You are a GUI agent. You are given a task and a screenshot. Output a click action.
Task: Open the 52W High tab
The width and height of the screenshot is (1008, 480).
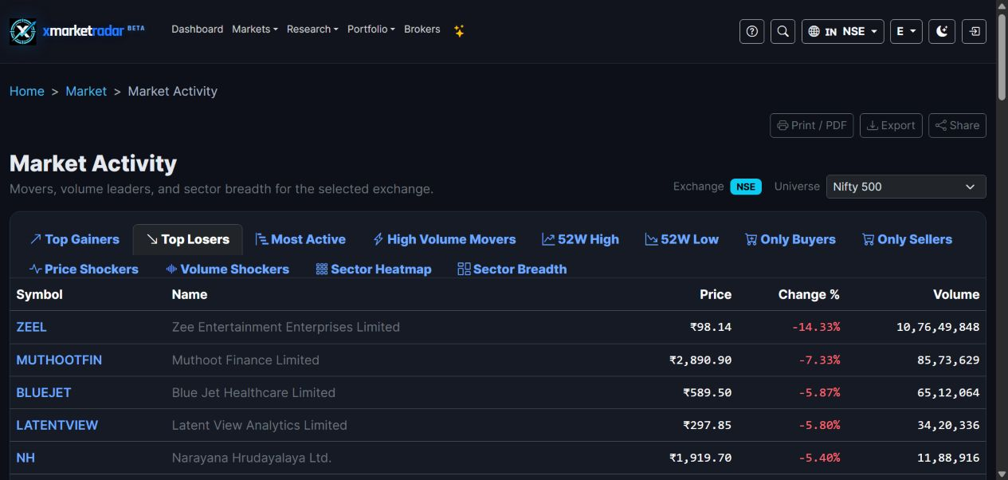pyautogui.click(x=581, y=239)
